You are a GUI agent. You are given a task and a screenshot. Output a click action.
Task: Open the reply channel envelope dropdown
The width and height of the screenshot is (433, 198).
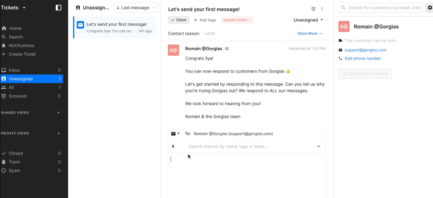(x=175, y=134)
